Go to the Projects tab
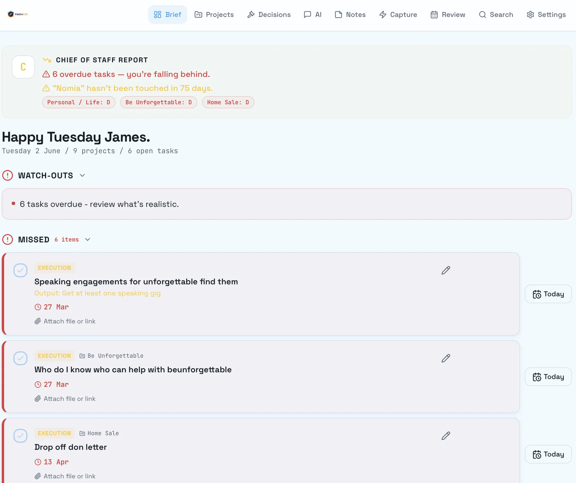 [214, 15]
